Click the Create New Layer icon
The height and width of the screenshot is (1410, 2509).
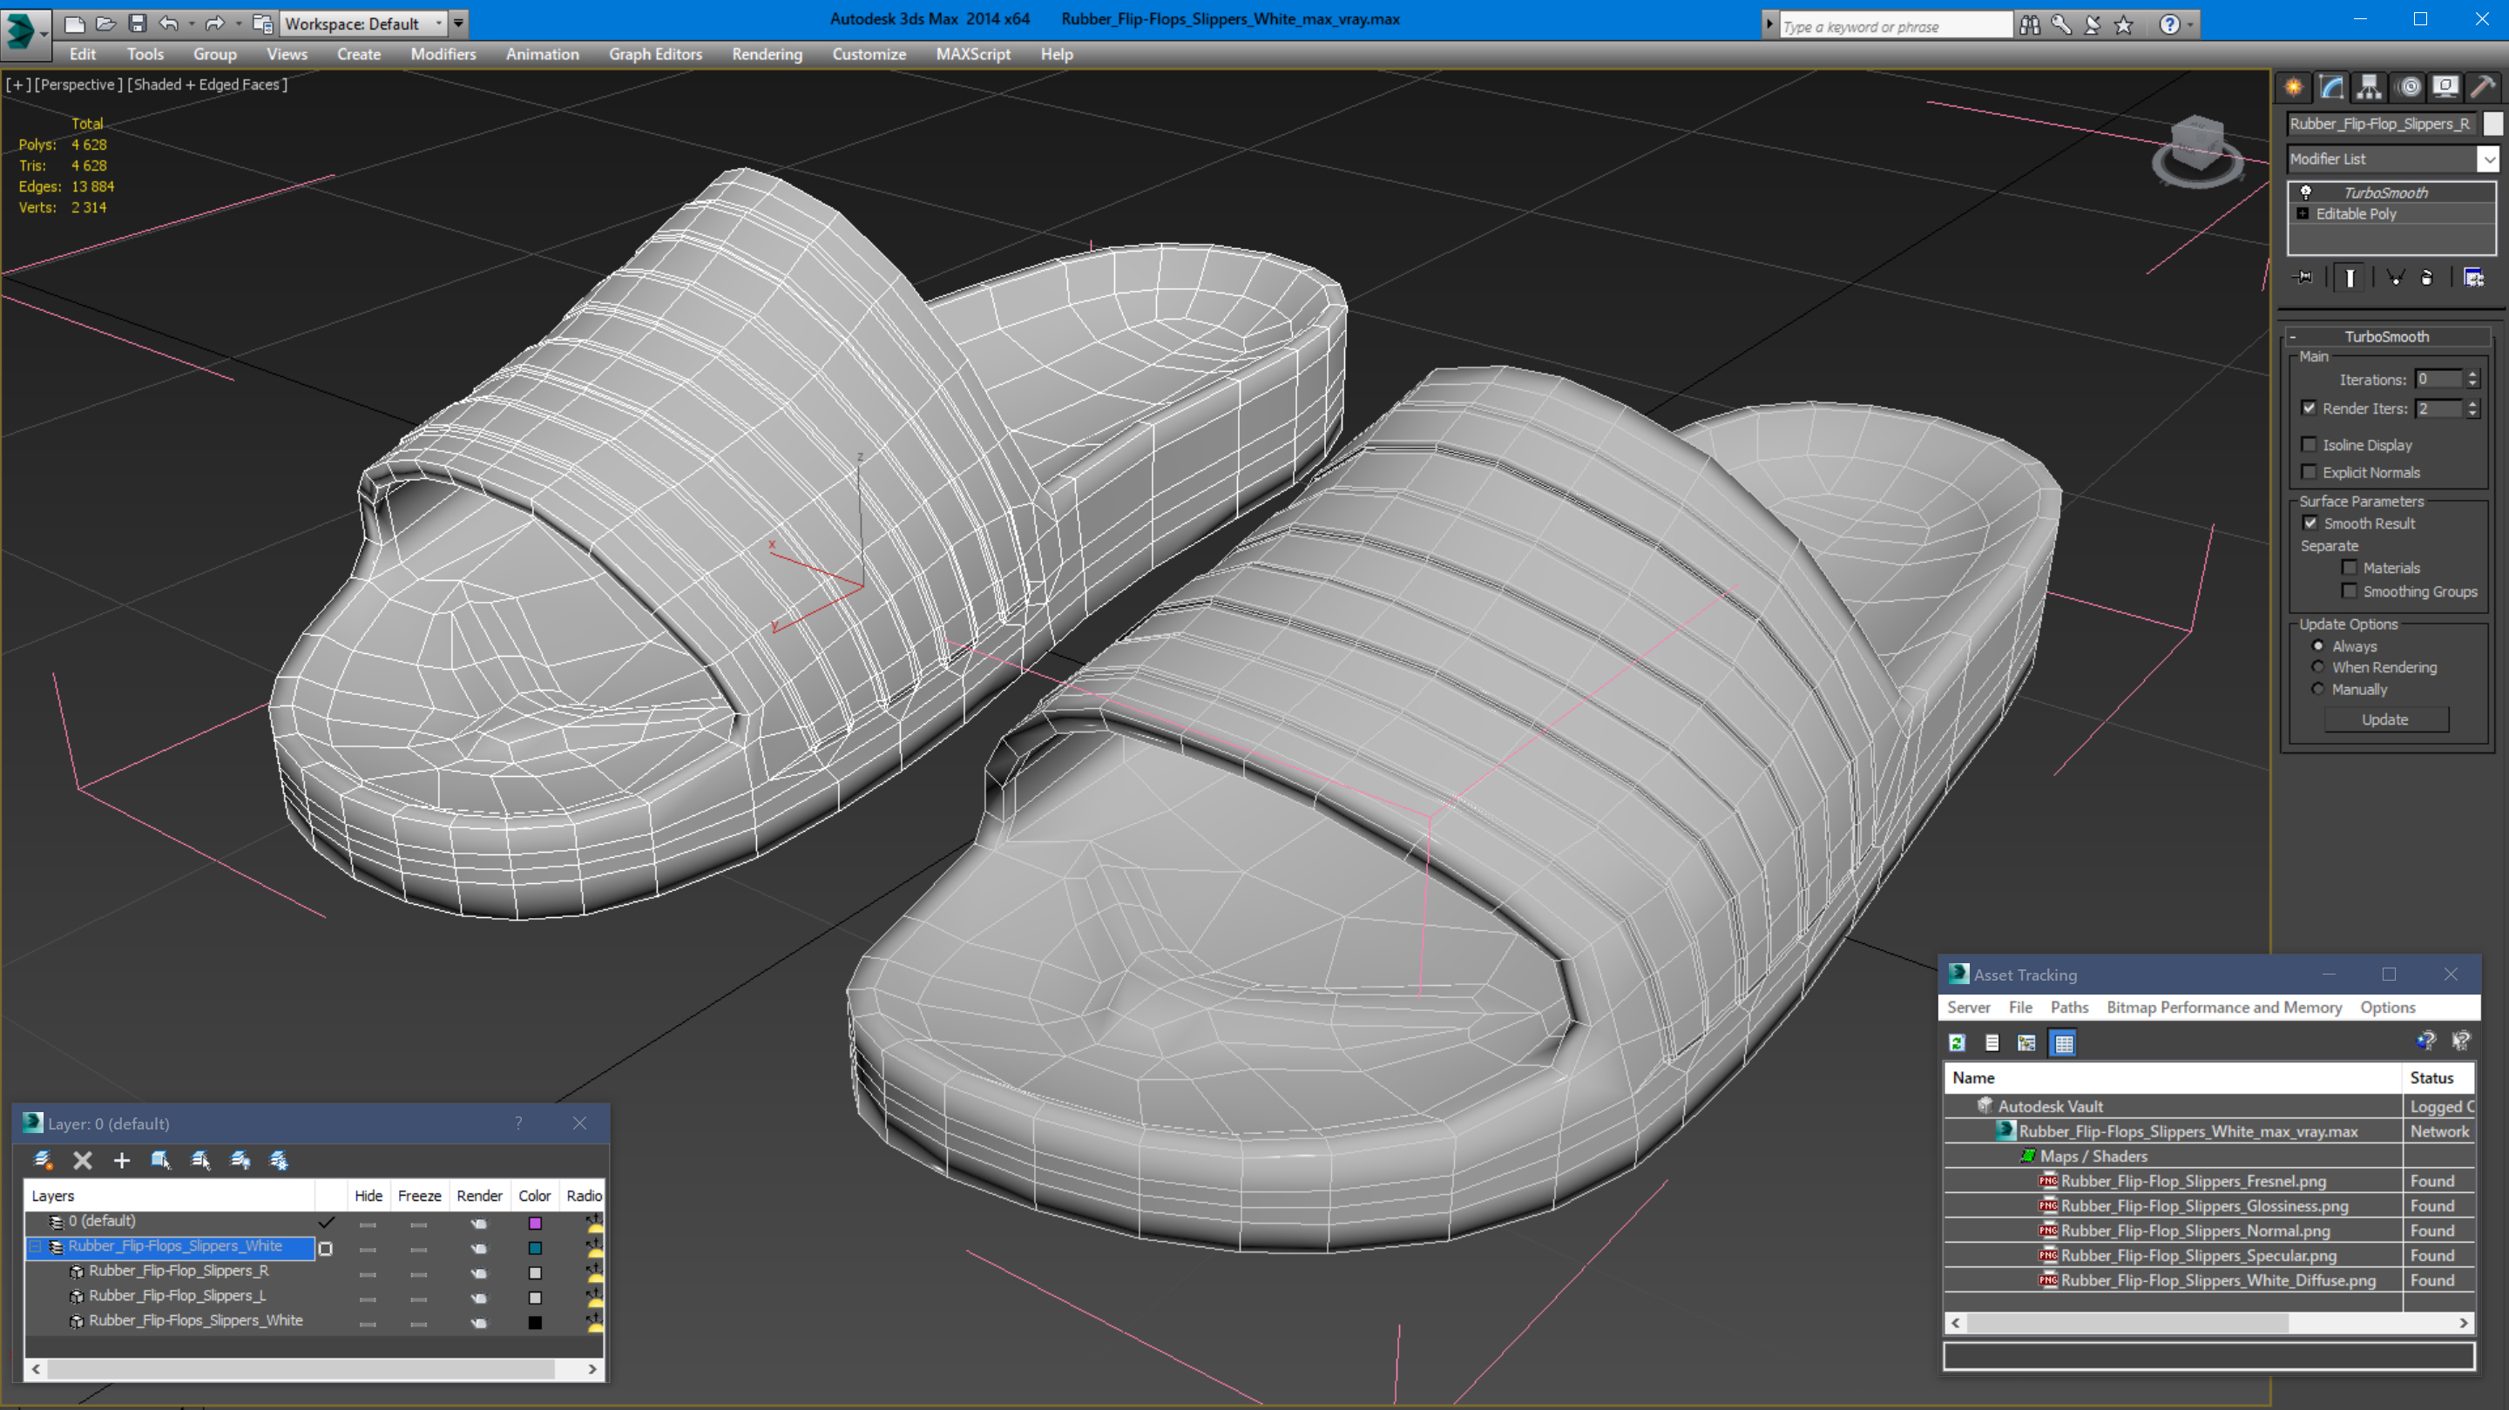click(x=43, y=1160)
